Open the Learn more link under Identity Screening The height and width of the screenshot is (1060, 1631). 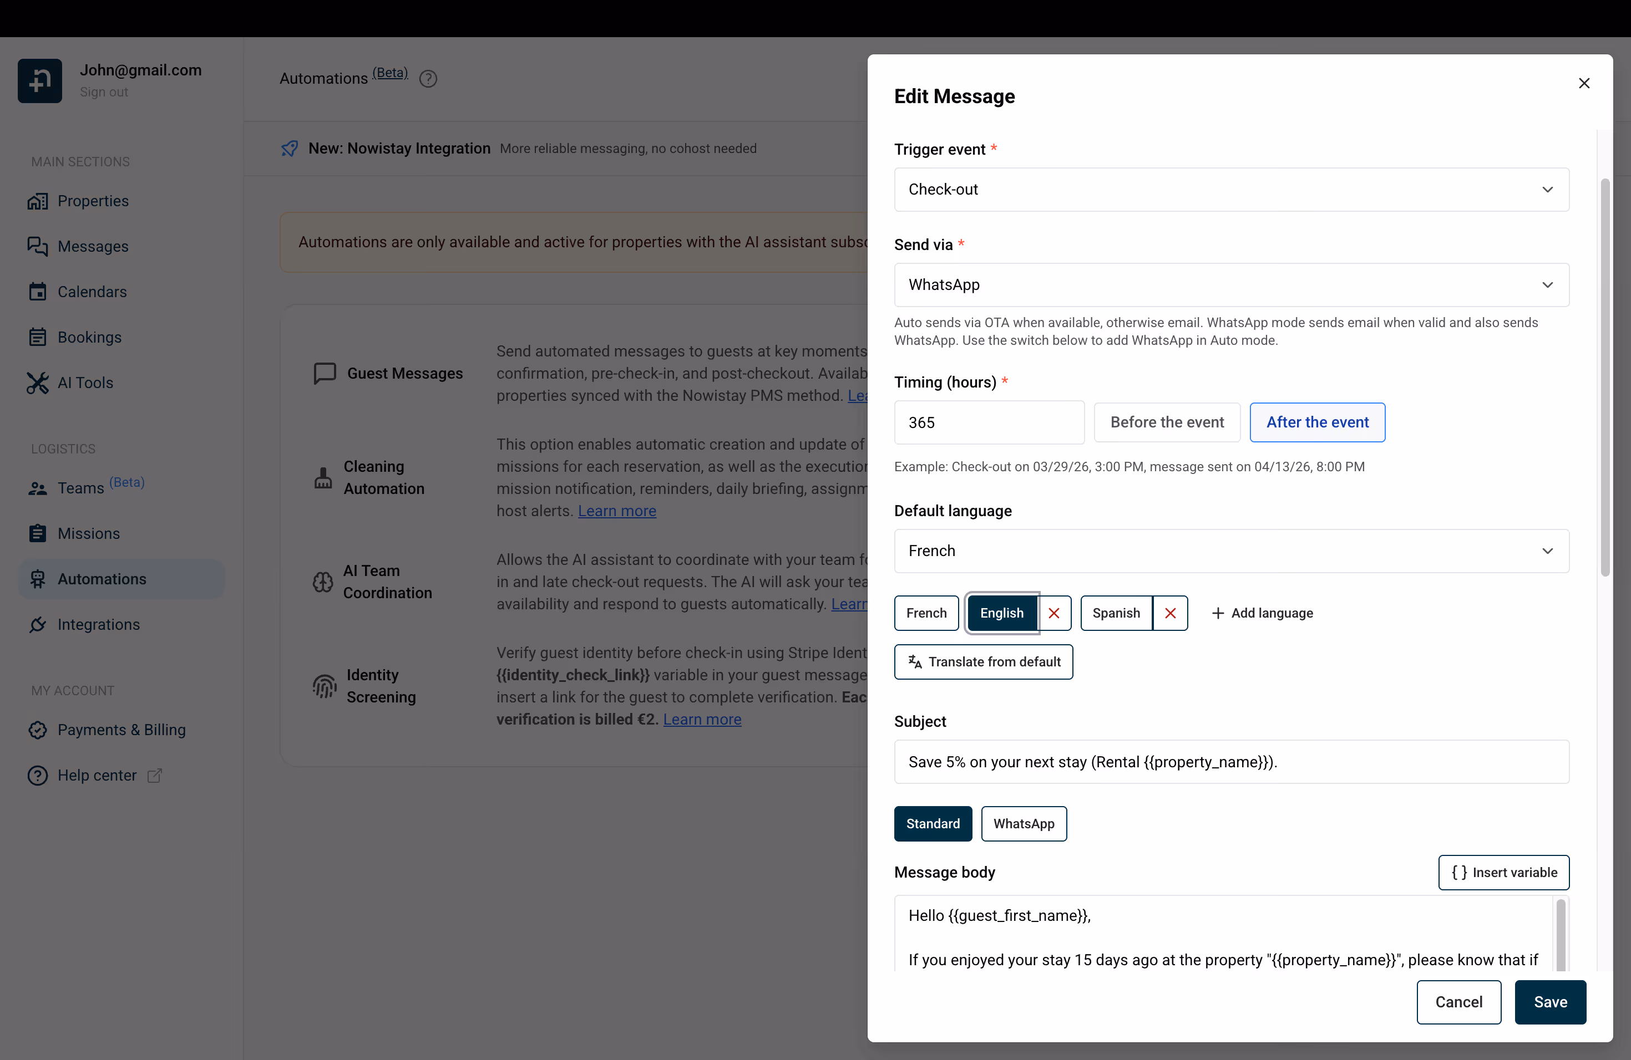(702, 720)
